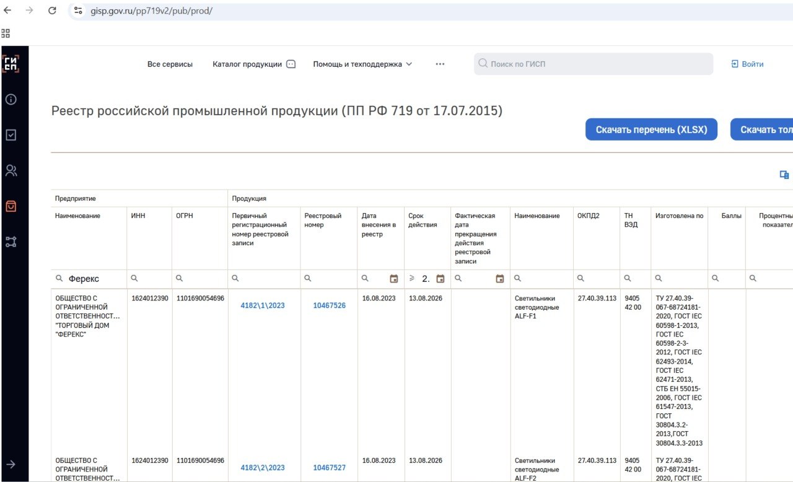Click the Войти login link
This screenshot has height=482, width=793.
[x=747, y=64]
